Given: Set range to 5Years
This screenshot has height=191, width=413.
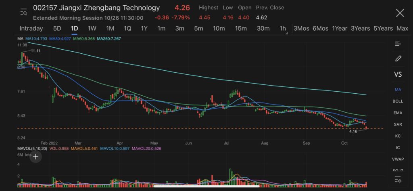Looking at the screenshot, I should 383,29.
